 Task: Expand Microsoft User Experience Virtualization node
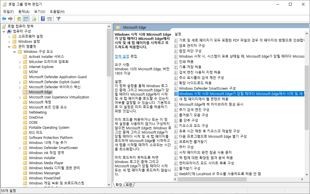(x=20, y=97)
